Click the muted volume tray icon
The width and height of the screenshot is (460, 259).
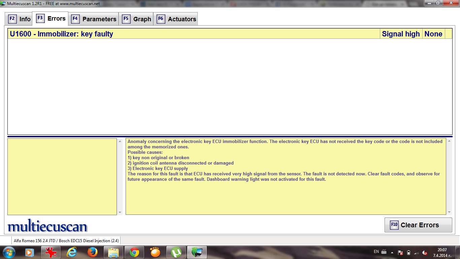(425, 252)
